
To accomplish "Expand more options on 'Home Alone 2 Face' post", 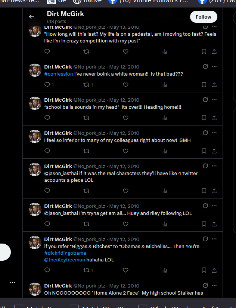I will pyautogui.click(x=214, y=285).
